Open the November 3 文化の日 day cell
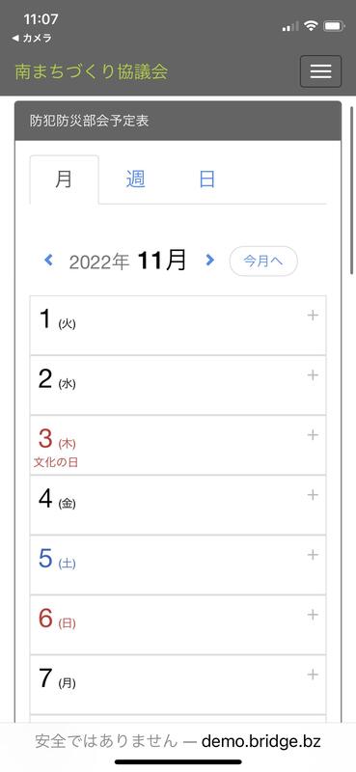Image resolution: width=356 pixels, height=772 pixels. [178, 445]
